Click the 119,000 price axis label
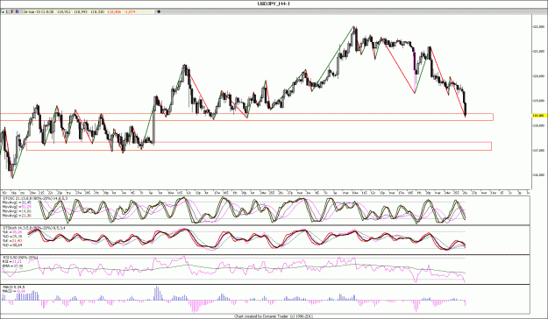Viewport: 548px width, 319px height. click(x=538, y=101)
